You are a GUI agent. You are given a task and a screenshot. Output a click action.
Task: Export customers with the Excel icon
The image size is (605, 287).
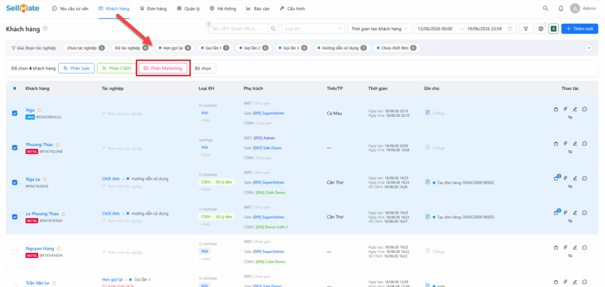coord(553,28)
